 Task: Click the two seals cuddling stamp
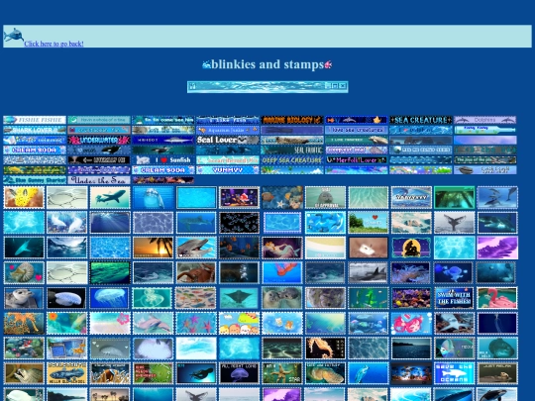(x=282, y=298)
